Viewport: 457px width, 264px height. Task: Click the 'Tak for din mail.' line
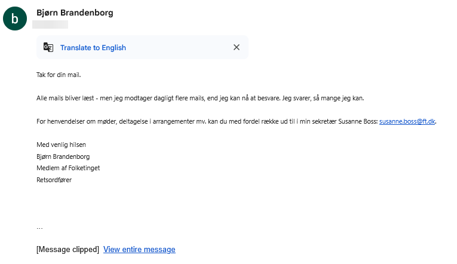click(59, 75)
